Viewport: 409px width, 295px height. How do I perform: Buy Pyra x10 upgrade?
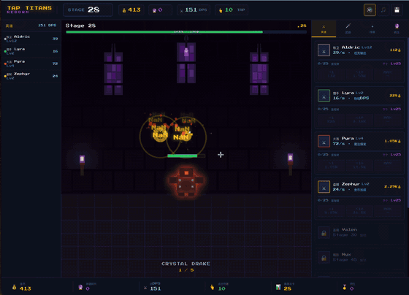(x=359, y=165)
